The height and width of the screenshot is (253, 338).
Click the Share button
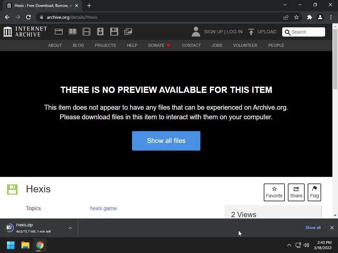296,192
